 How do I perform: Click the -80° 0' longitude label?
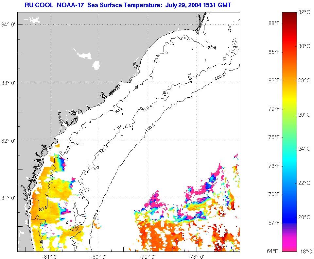point(99,256)
